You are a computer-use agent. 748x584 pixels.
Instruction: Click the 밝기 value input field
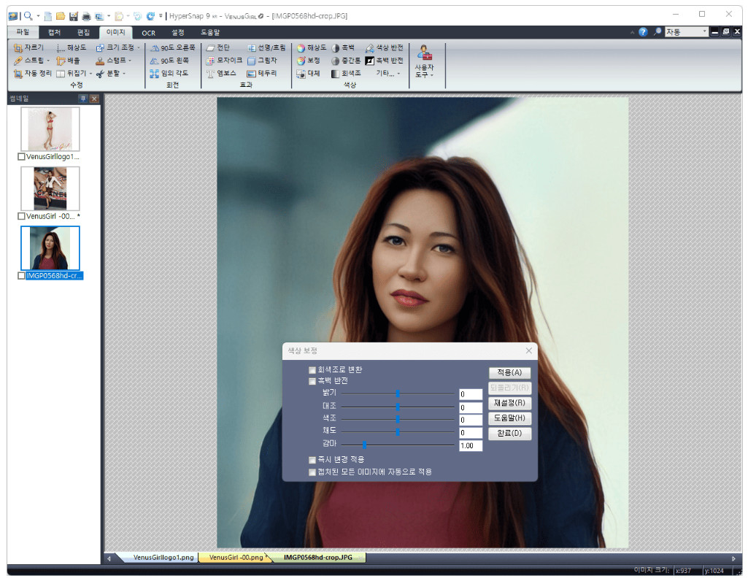(470, 394)
